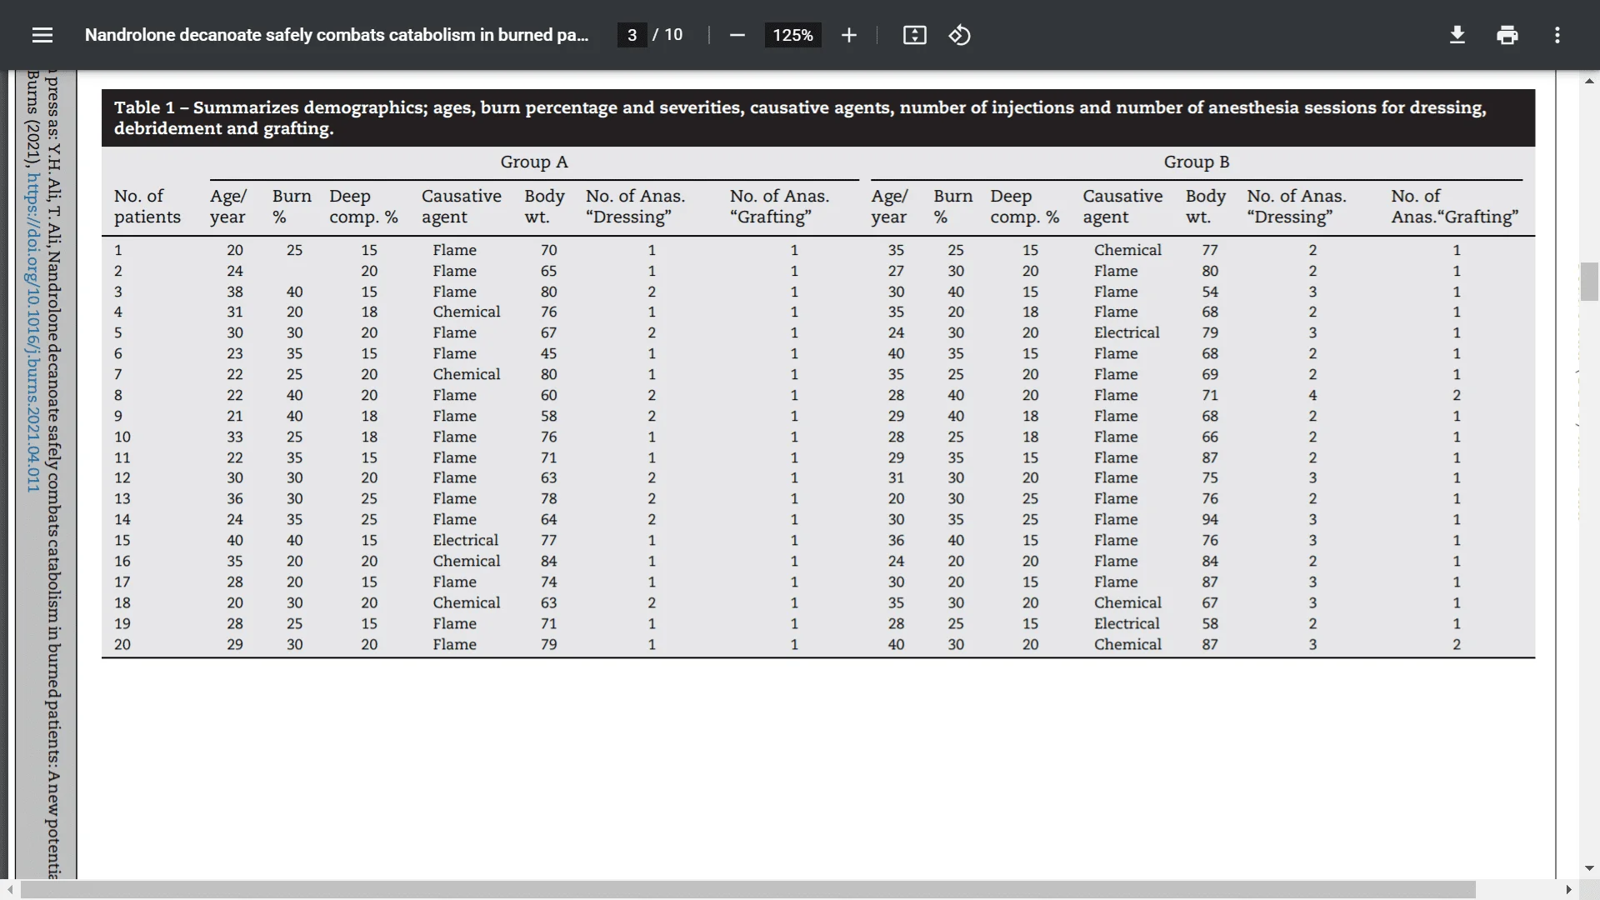
Task: Open the sidebar hamburger menu
Action: [42, 35]
